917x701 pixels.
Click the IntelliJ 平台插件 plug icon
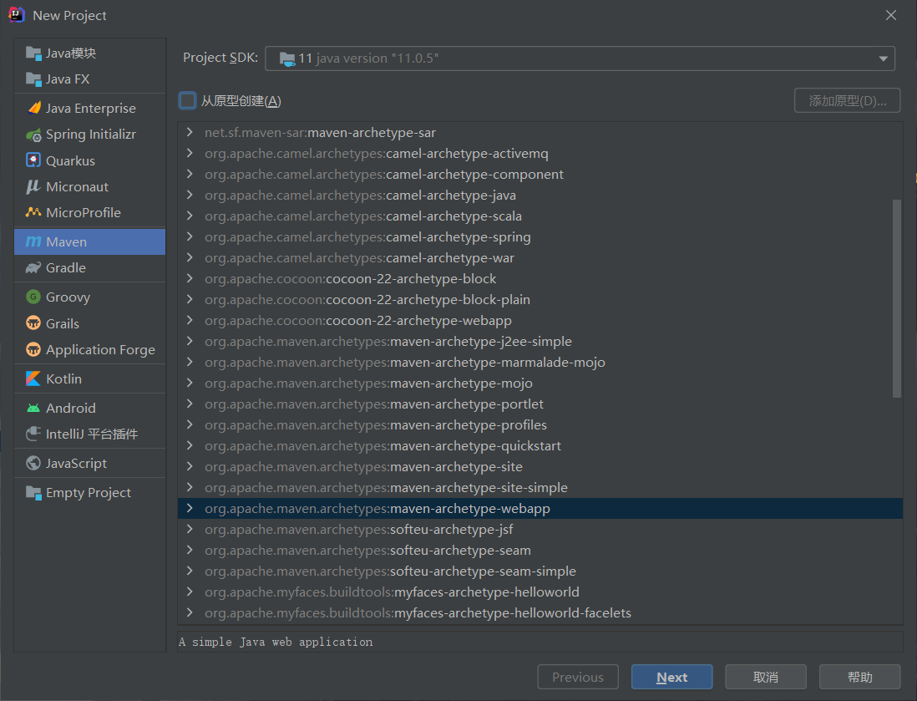[33, 434]
